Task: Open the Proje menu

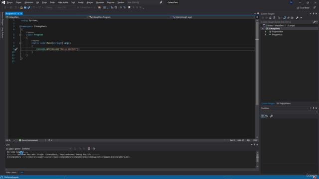Action: (x=44, y=2)
